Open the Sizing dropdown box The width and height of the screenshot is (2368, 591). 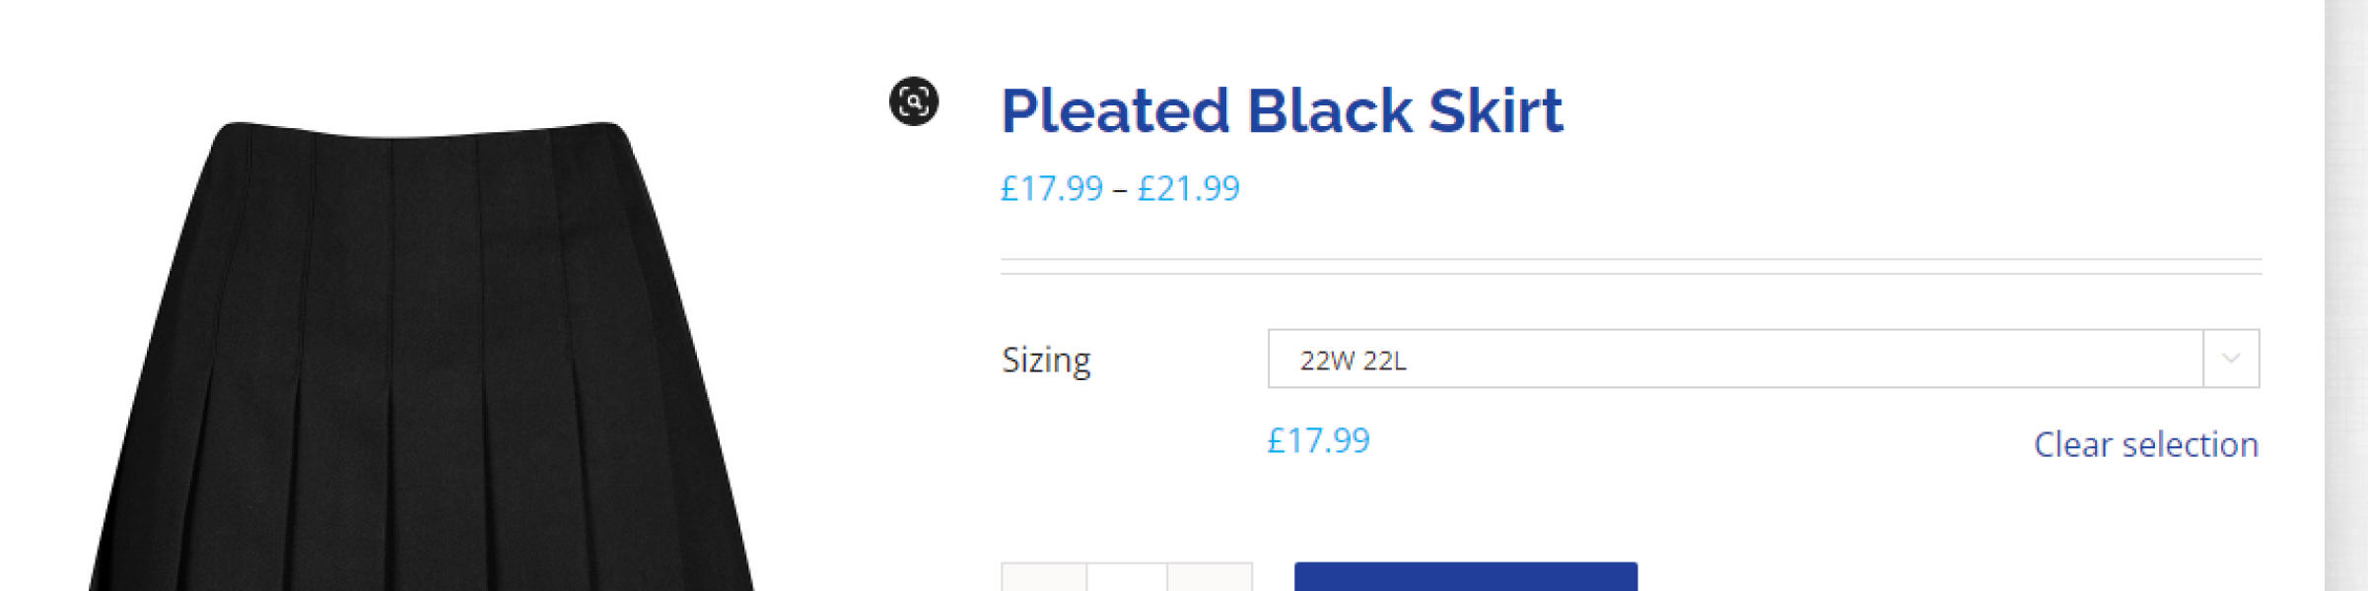[x=1735, y=360]
